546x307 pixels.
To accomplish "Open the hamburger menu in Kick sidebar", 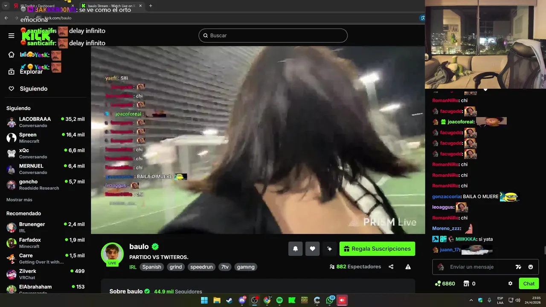I will [x=12, y=35].
